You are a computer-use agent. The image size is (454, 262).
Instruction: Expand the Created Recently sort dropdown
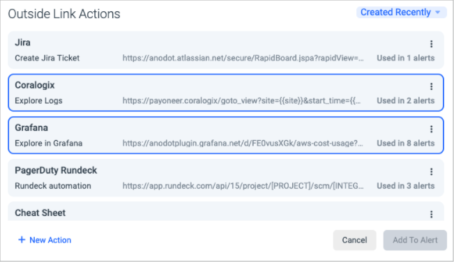(x=401, y=13)
